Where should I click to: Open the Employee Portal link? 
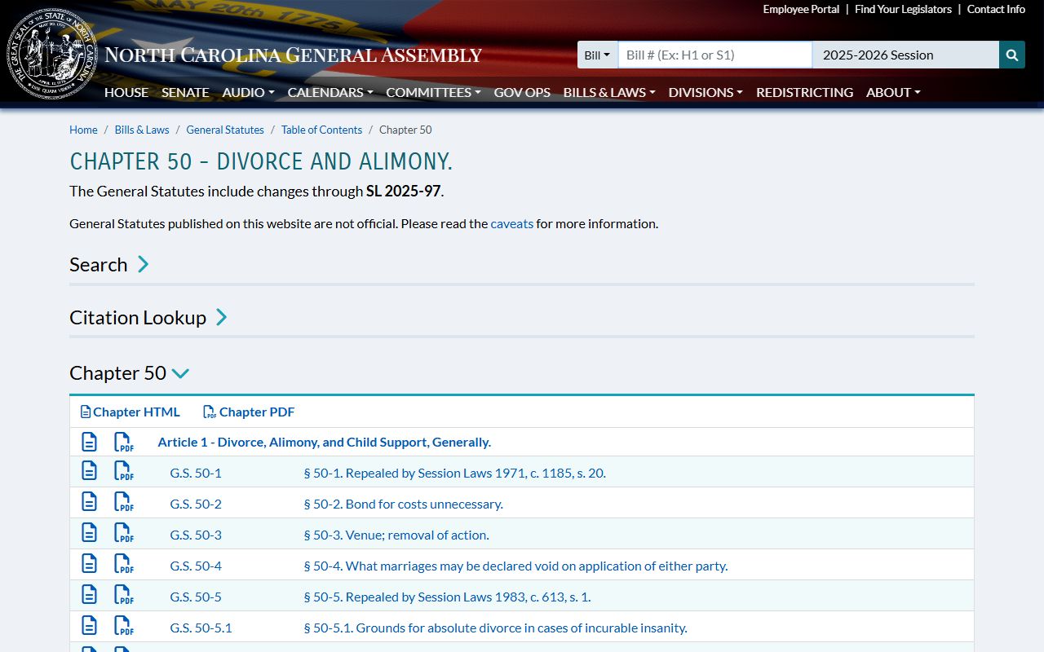tap(801, 9)
